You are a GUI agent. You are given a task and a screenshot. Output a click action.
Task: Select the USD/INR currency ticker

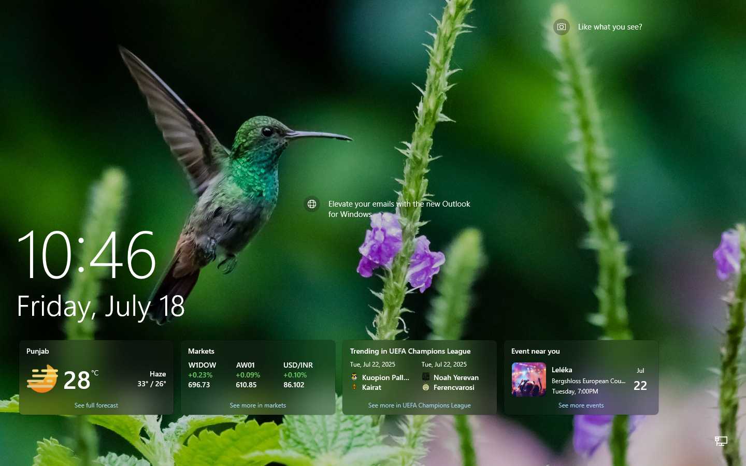click(x=298, y=375)
